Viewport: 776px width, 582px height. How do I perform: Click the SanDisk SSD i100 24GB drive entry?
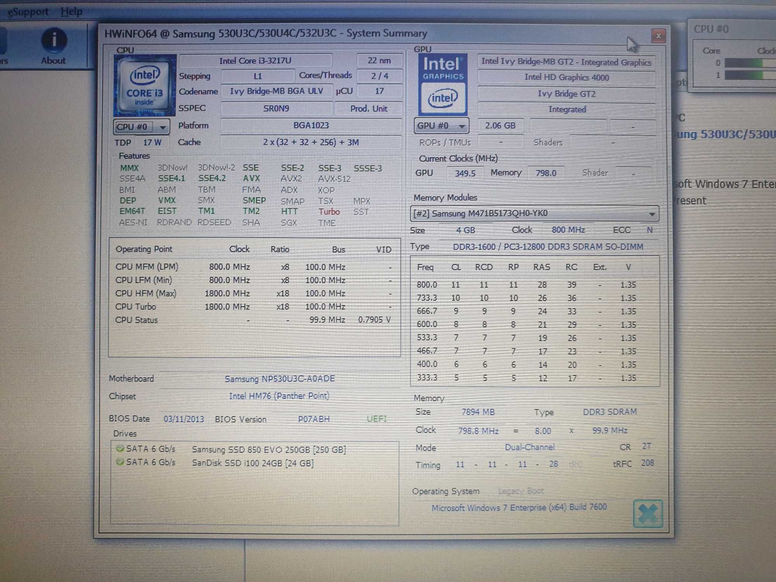click(253, 463)
